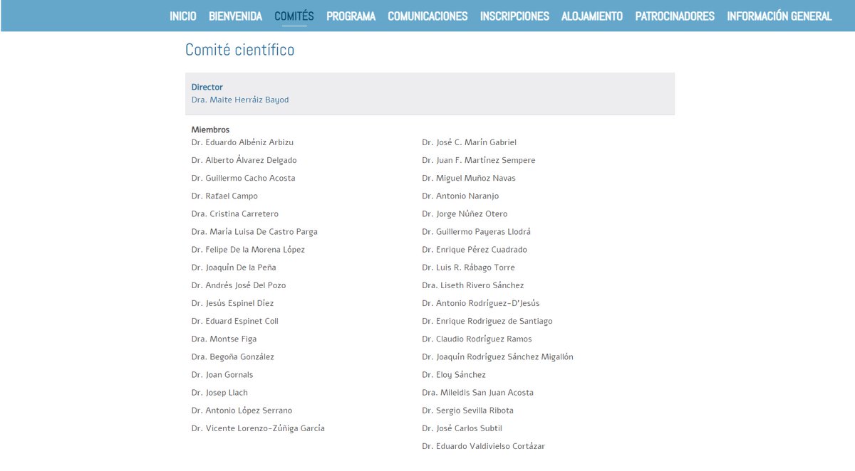Click Dr. Joan Gornals entry

click(x=222, y=374)
